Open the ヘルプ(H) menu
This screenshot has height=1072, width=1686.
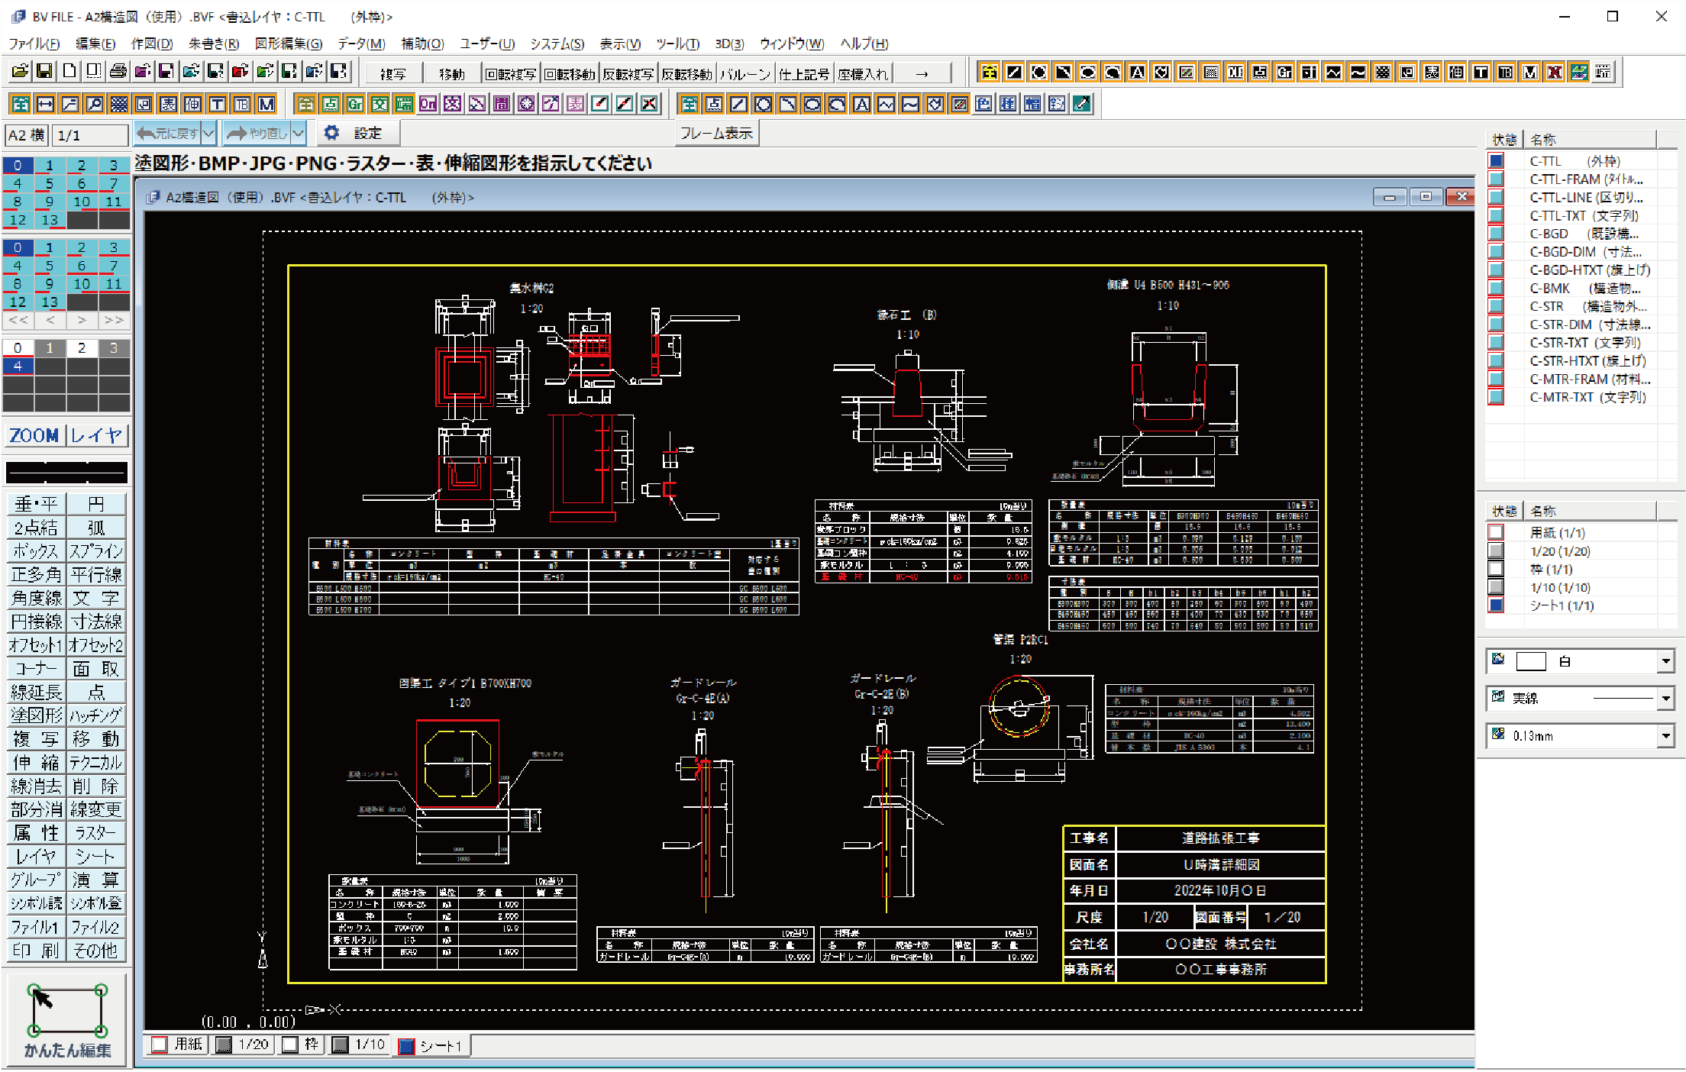point(864,44)
